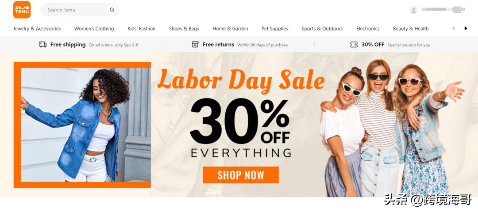This screenshot has width=478, height=212.
Task: Go to Shoes & Bags category
Action: point(184,29)
